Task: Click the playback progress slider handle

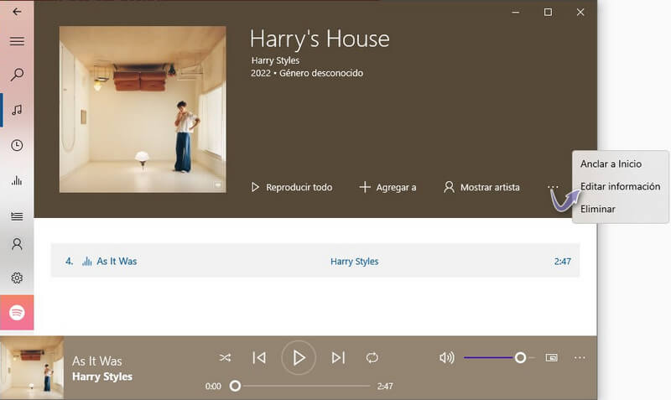Action: coord(235,386)
